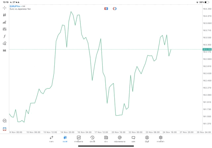Open the ข่าว (News) tab
Image resolution: width=212 pixels, height=148 pixels.
(x=106, y=139)
